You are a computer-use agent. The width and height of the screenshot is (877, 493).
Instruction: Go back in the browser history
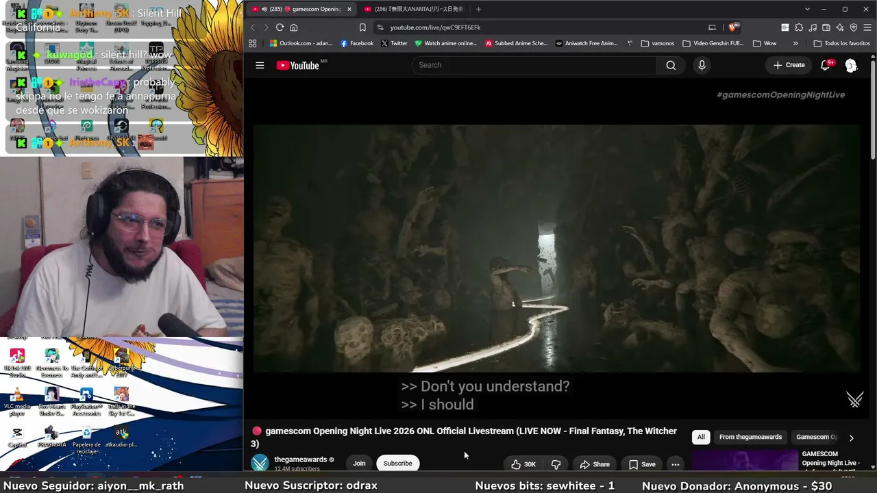pos(252,27)
